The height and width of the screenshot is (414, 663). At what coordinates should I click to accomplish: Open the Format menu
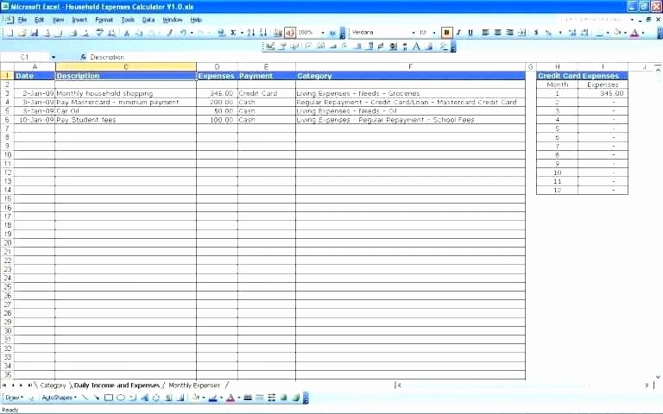tap(104, 19)
